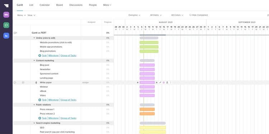Open the green chat icon in the sidebar
The height and width of the screenshot is (134, 269).
[x=6, y=25]
